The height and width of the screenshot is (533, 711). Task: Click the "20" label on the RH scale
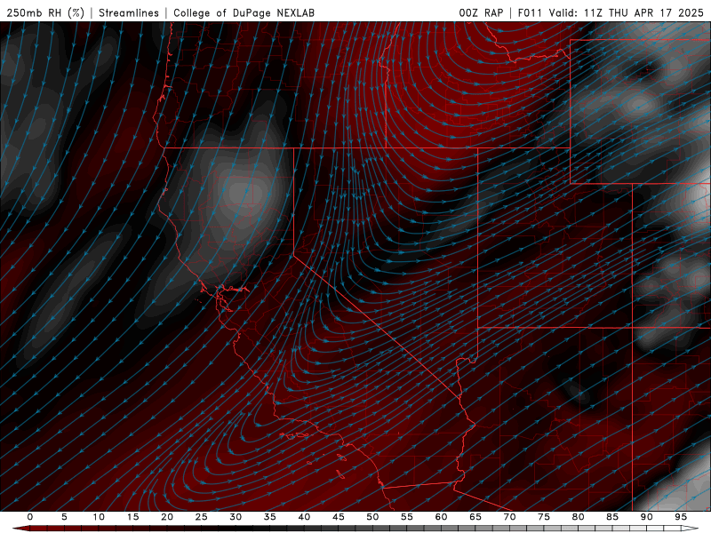167,517
